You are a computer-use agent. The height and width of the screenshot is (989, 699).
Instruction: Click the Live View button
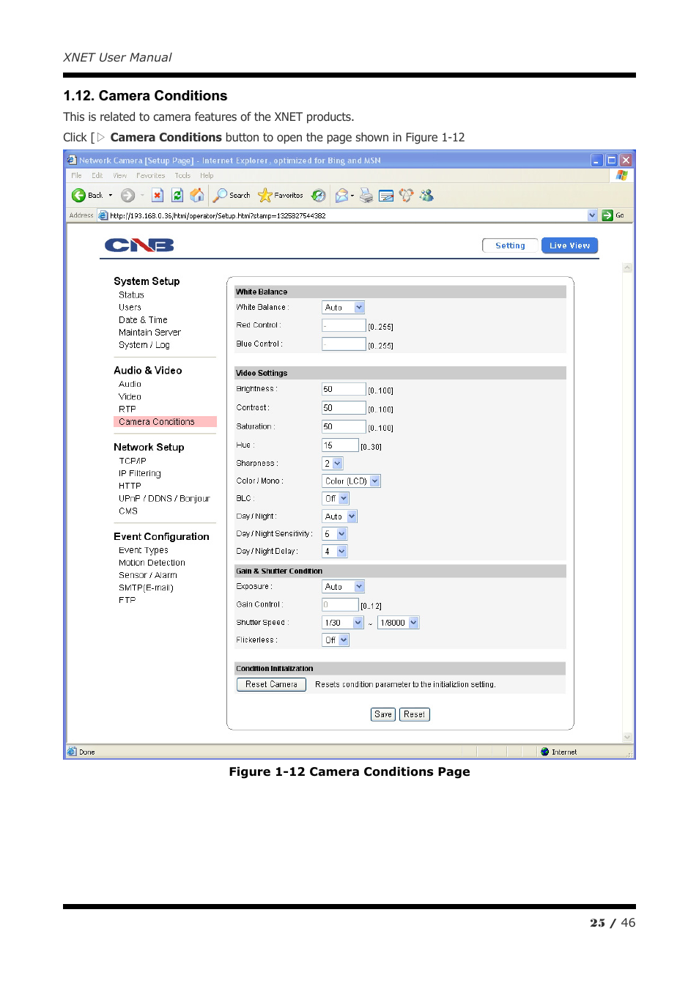(x=570, y=245)
